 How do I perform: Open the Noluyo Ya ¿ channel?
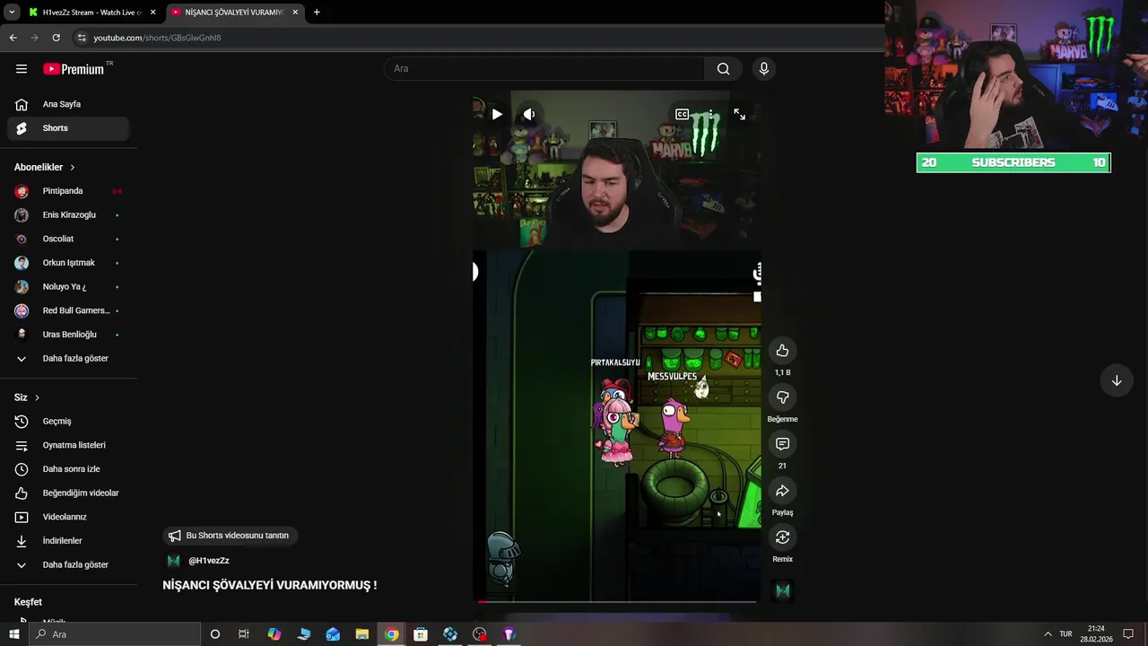(68, 287)
